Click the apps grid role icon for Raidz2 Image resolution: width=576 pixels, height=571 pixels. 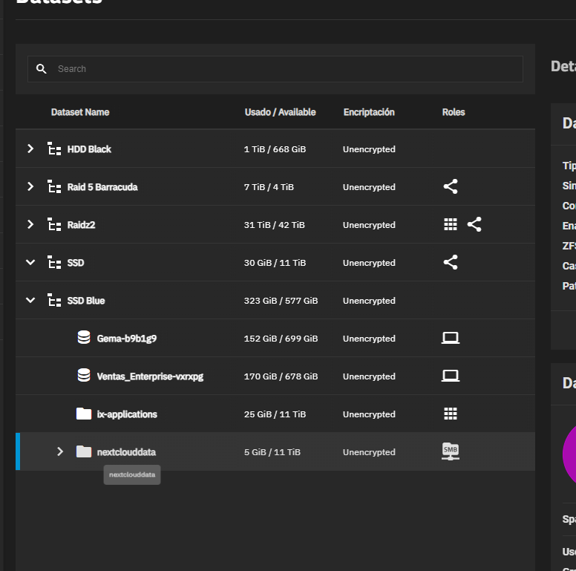click(451, 224)
